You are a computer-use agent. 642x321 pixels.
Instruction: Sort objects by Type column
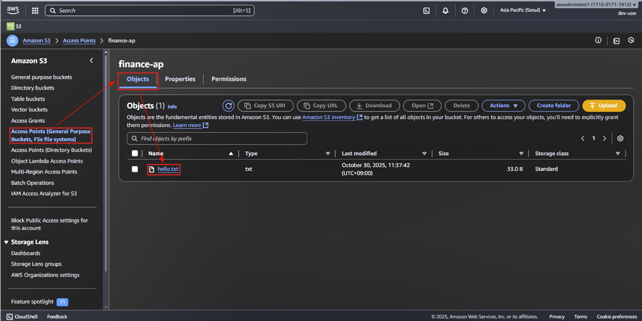pyautogui.click(x=328, y=154)
